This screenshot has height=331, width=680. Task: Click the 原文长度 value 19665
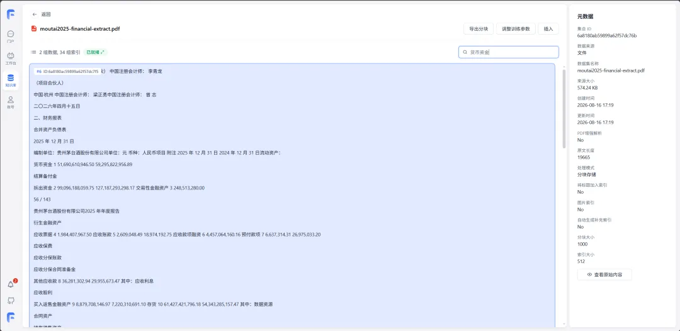(x=583, y=157)
